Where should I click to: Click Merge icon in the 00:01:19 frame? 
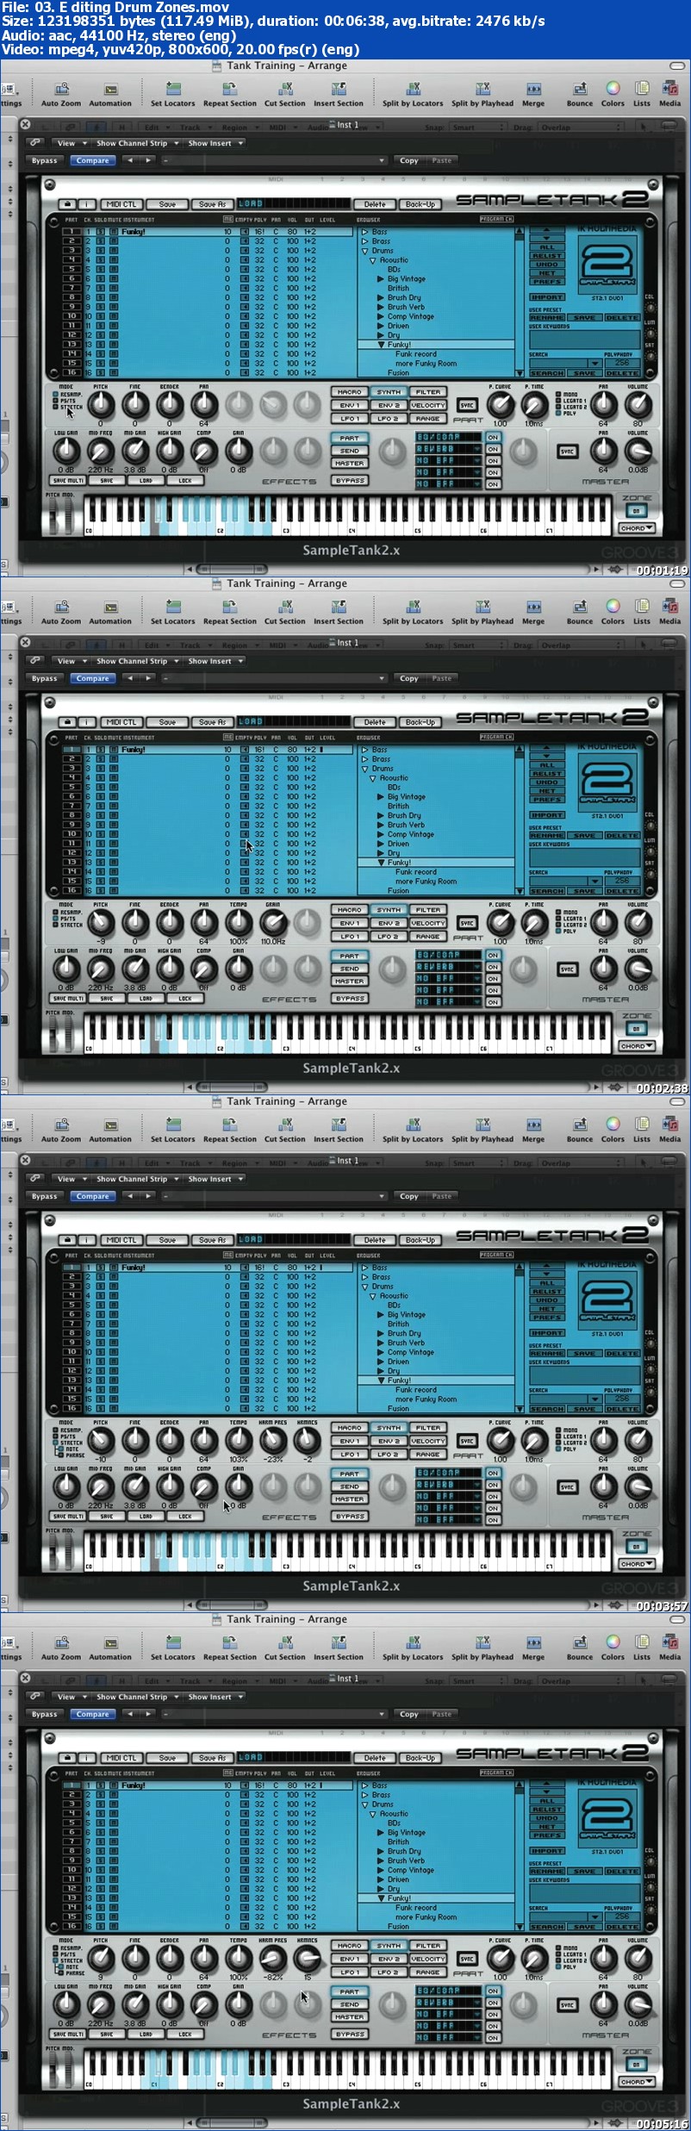click(533, 89)
